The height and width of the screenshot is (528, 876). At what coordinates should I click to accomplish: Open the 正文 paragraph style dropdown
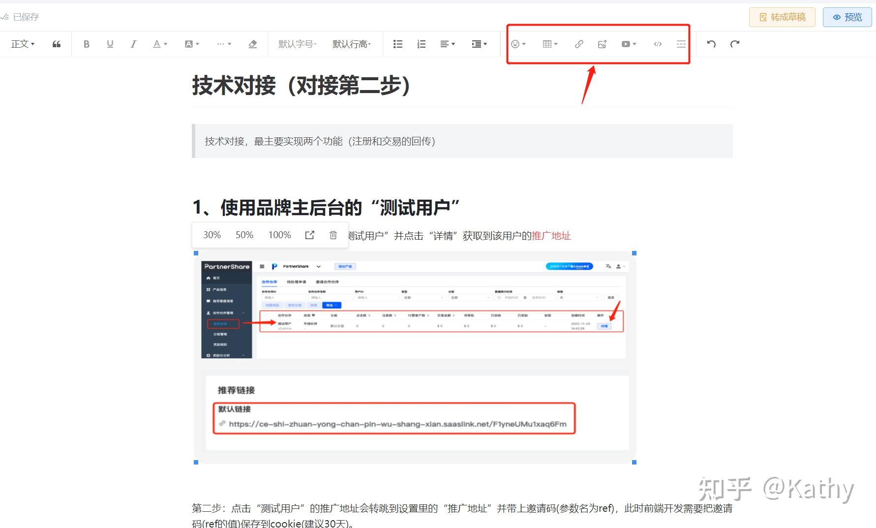click(23, 44)
